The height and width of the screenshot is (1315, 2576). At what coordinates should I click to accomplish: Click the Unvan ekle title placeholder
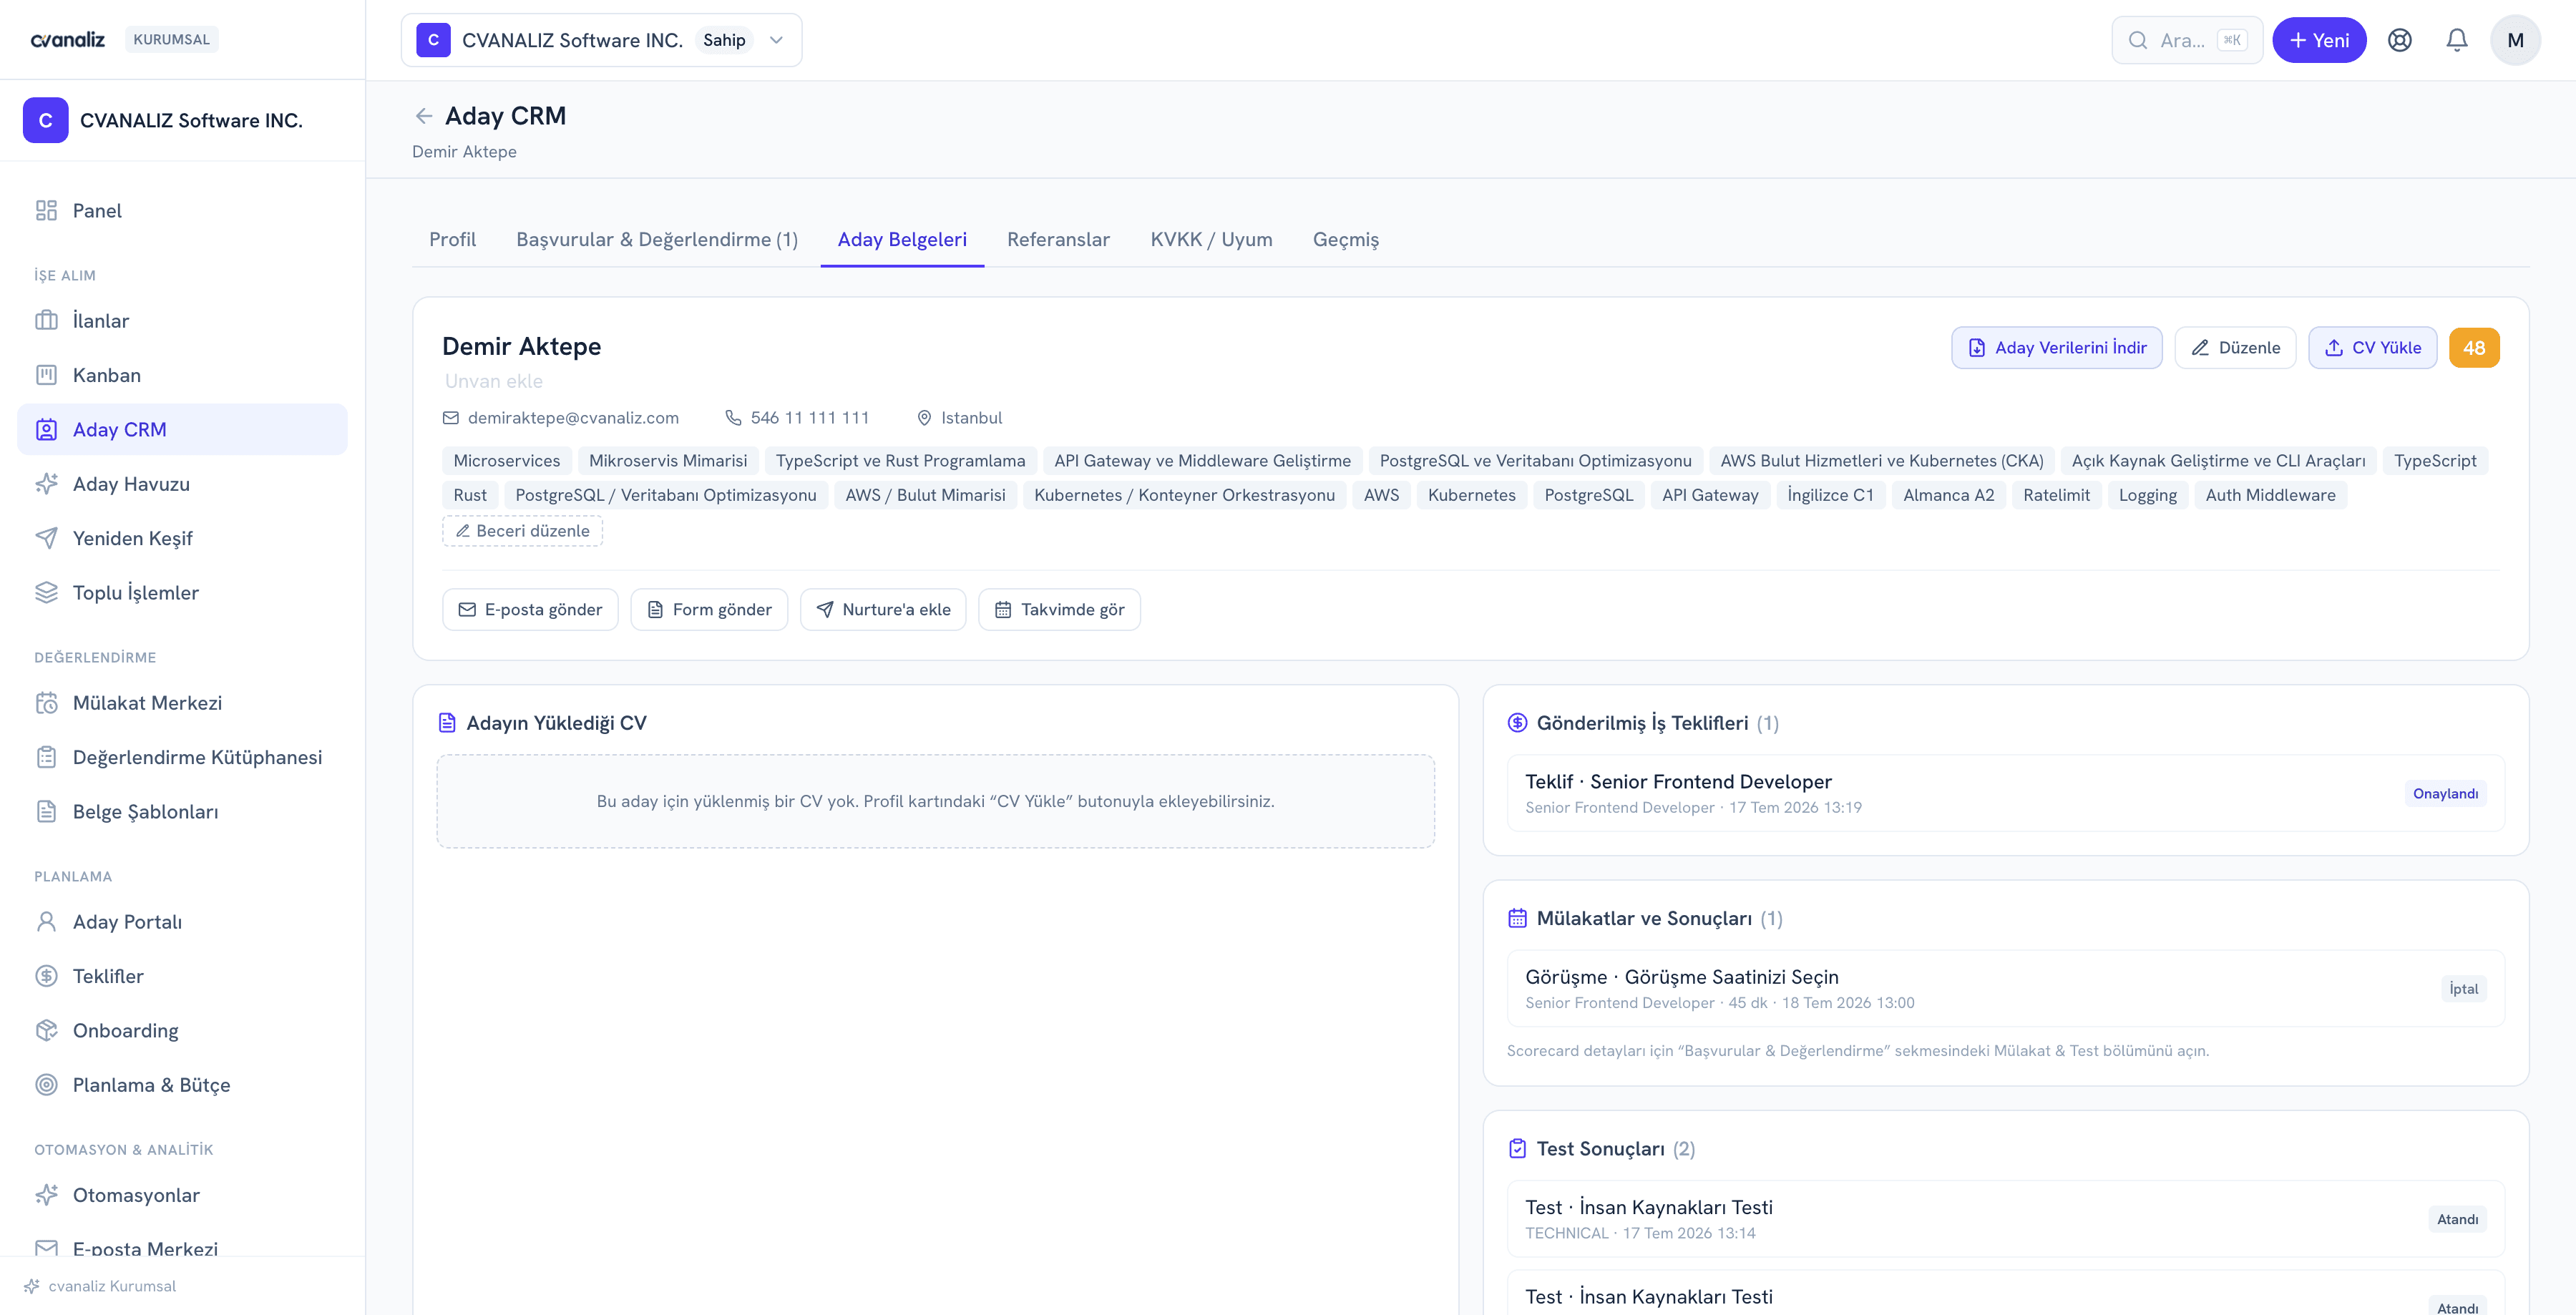pyautogui.click(x=493, y=381)
